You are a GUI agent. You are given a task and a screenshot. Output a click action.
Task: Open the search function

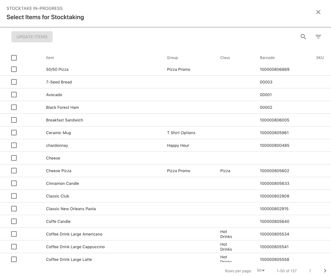(303, 36)
